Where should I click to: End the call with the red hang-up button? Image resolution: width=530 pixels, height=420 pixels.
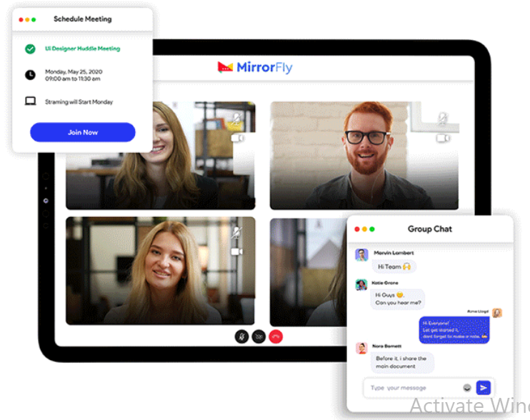pos(276,336)
